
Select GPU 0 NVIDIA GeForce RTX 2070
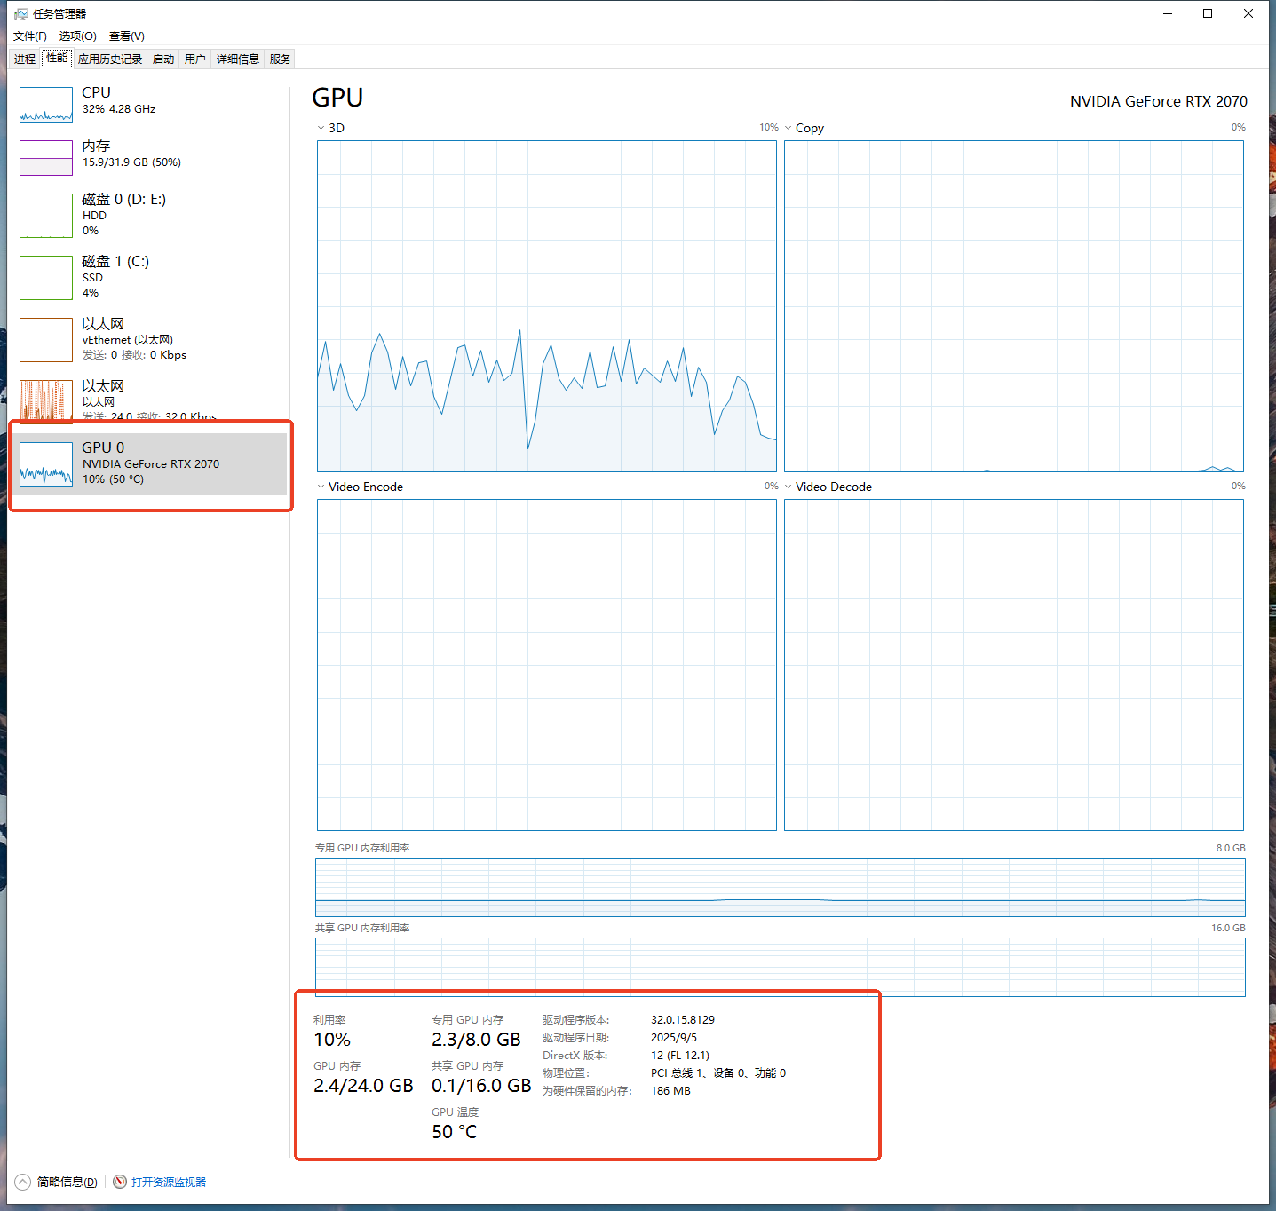tap(149, 463)
